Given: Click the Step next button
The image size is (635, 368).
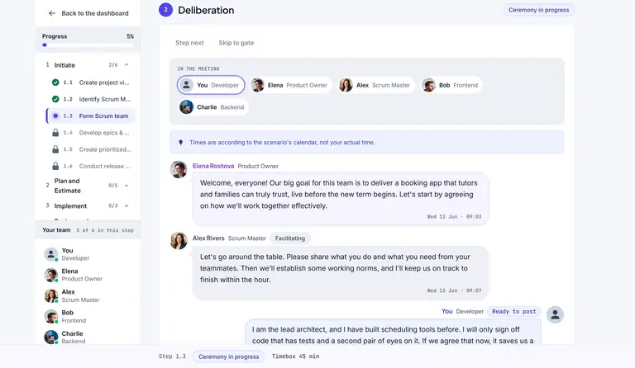Looking at the screenshot, I should 189,43.
